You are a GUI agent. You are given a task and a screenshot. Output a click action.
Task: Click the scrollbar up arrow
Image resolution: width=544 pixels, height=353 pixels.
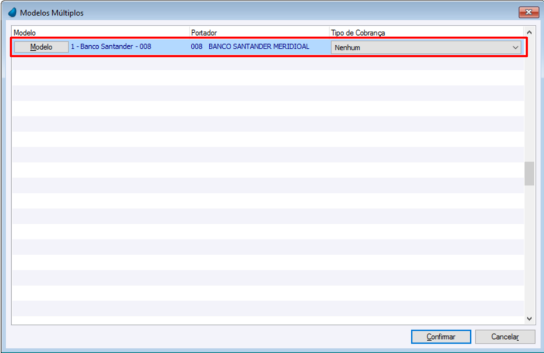(x=529, y=32)
